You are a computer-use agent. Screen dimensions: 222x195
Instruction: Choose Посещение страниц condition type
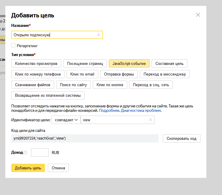pyautogui.click(x=85, y=63)
